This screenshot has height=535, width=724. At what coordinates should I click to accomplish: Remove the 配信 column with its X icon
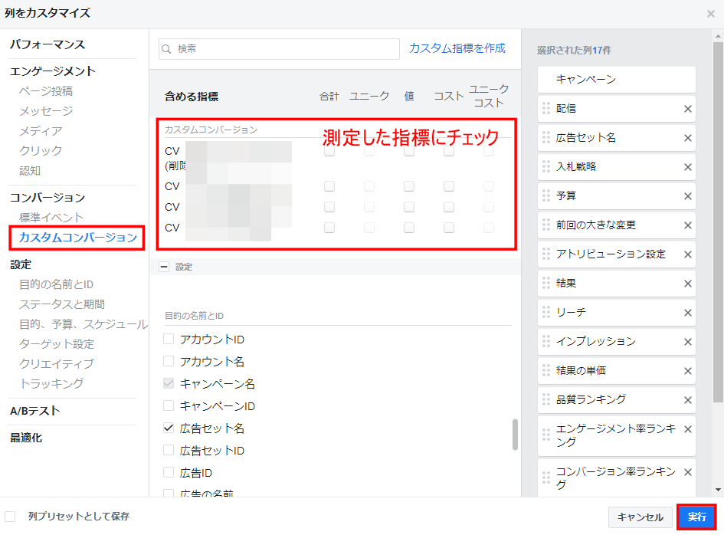tap(687, 109)
